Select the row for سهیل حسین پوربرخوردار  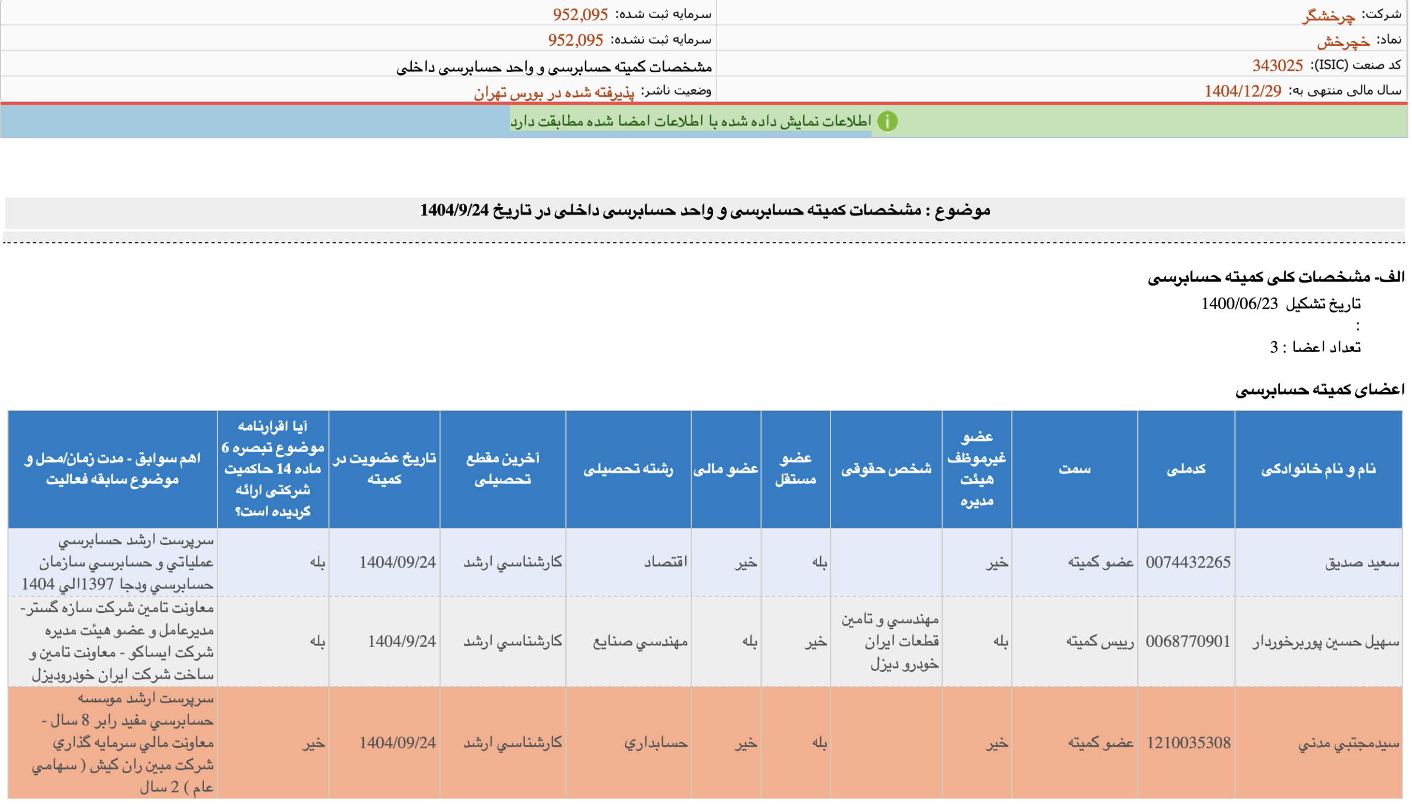1325,641
